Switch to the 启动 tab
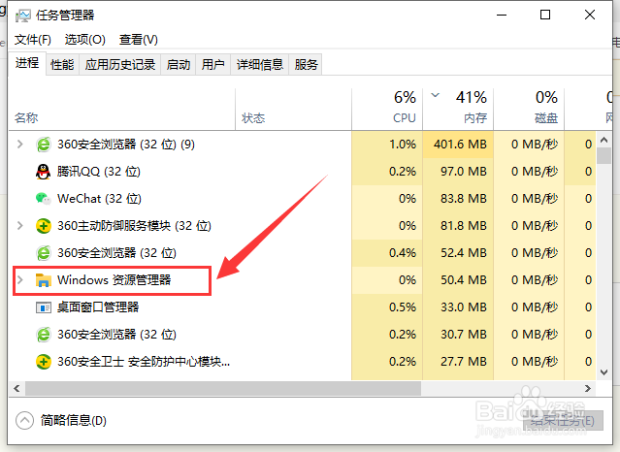This screenshot has height=452, width=620. point(179,64)
